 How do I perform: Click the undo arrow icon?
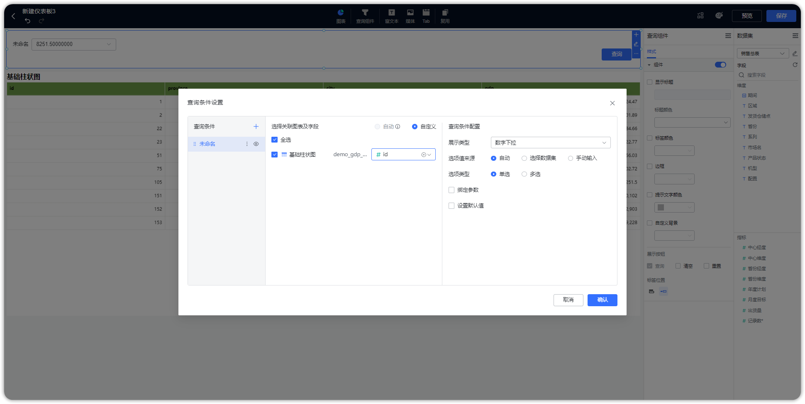point(27,21)
